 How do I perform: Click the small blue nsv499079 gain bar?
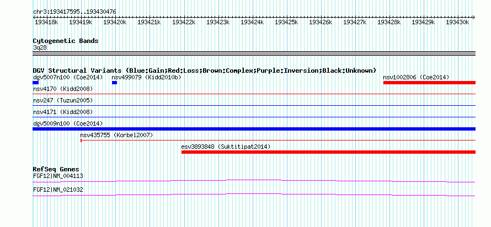[x=114, y=83]
